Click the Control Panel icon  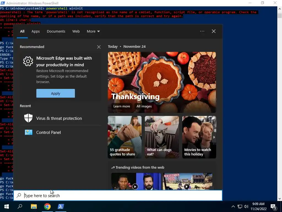tap(29, 132)
